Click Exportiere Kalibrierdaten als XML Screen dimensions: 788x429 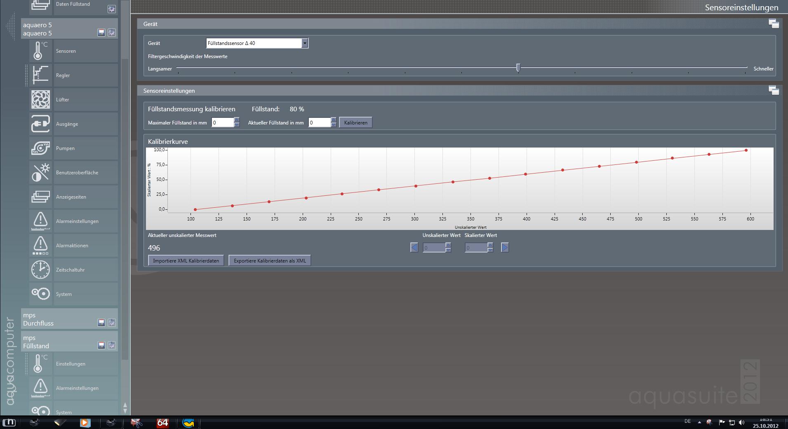coord(270,261)
